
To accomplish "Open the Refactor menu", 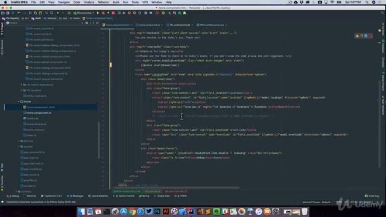I will 103,2.
